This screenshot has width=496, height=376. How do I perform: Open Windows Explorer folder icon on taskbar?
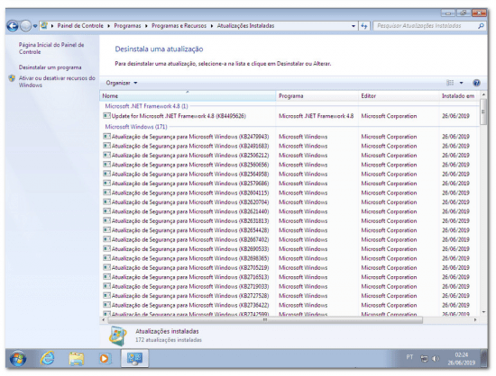[77, 359]
